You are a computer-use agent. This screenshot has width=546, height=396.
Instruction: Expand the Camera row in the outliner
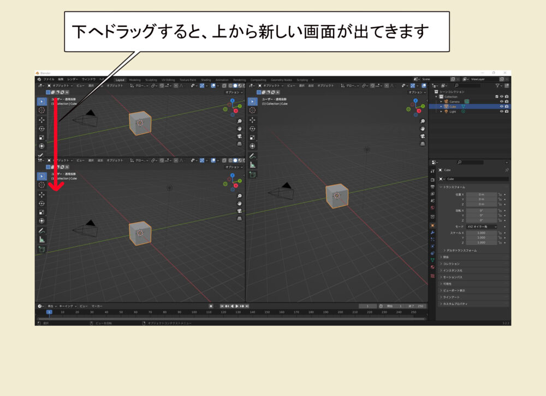point(441,101)
